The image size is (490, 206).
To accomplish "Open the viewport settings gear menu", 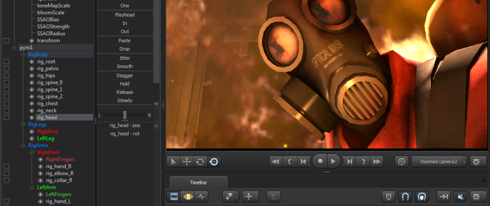I will 478,162.
